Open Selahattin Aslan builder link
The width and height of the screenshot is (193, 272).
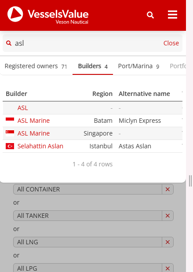[x=40, y=146]
